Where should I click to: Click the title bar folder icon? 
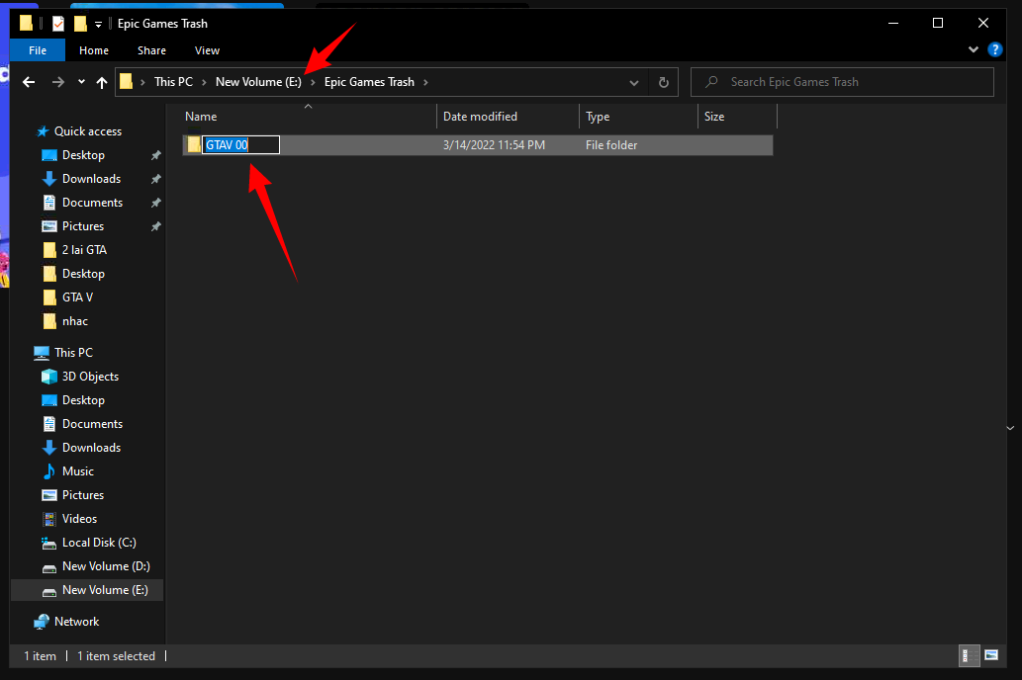26,24
